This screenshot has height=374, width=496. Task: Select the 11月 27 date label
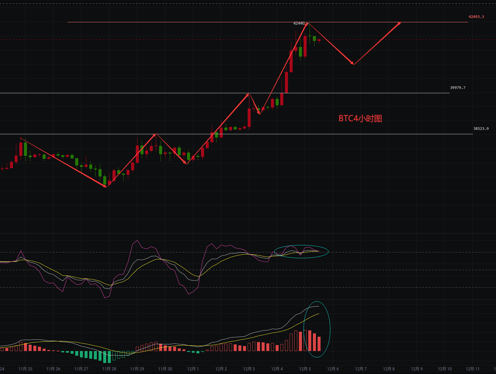pyautogui.click(x=81, y=369)
